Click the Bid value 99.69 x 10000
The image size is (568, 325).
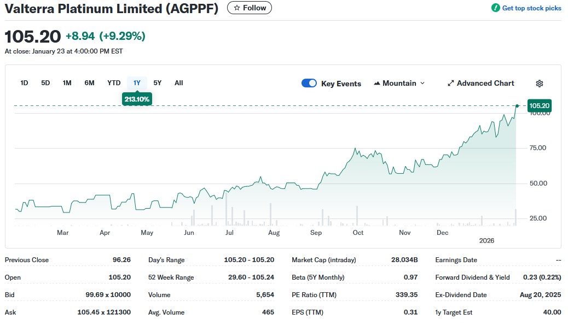pyautogui.click(x=108, y=294)
